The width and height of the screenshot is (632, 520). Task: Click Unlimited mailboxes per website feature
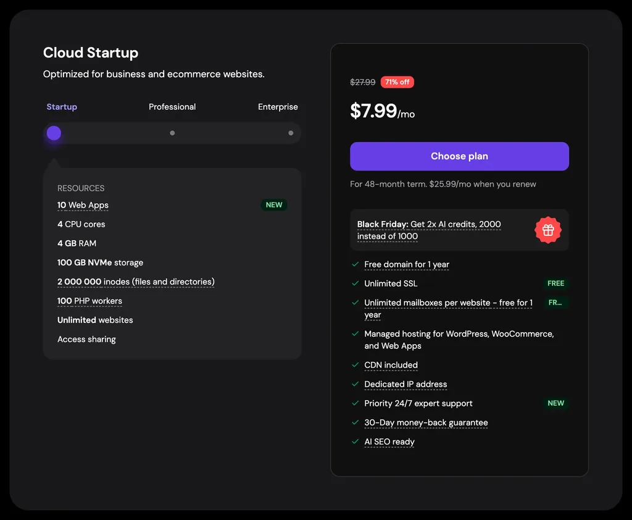pyautogui.click(x=448, y=309)
